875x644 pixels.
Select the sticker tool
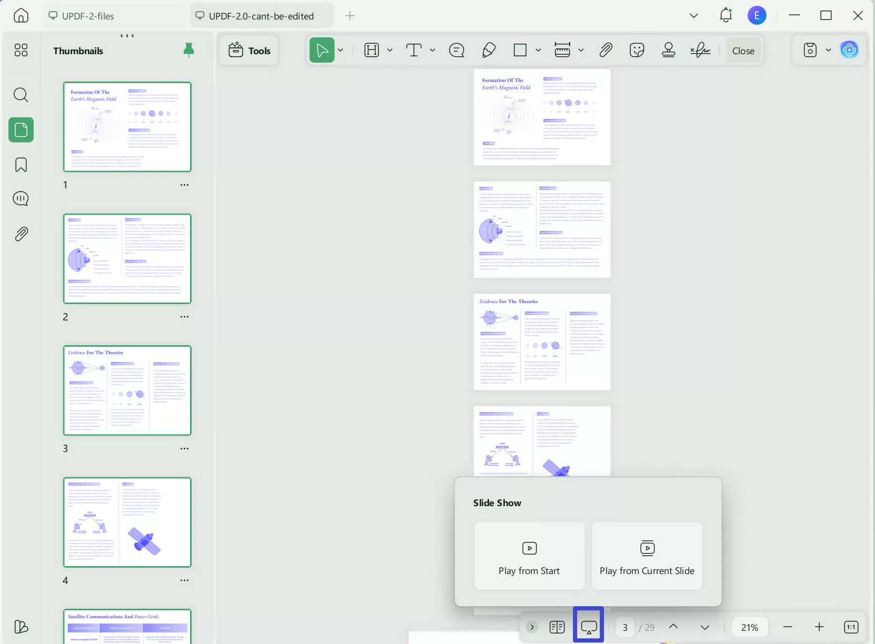pos(637,50)
